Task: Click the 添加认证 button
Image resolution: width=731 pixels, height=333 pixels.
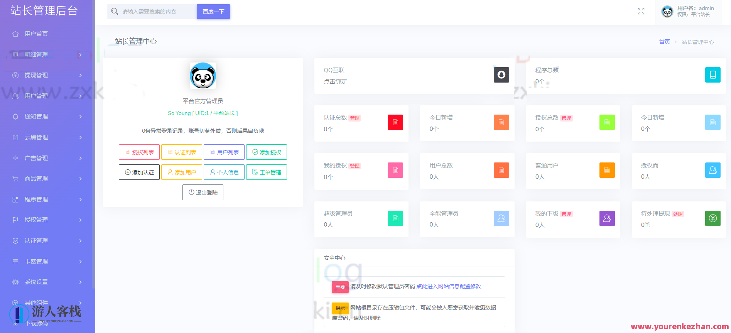Action: tap(139, 172)
